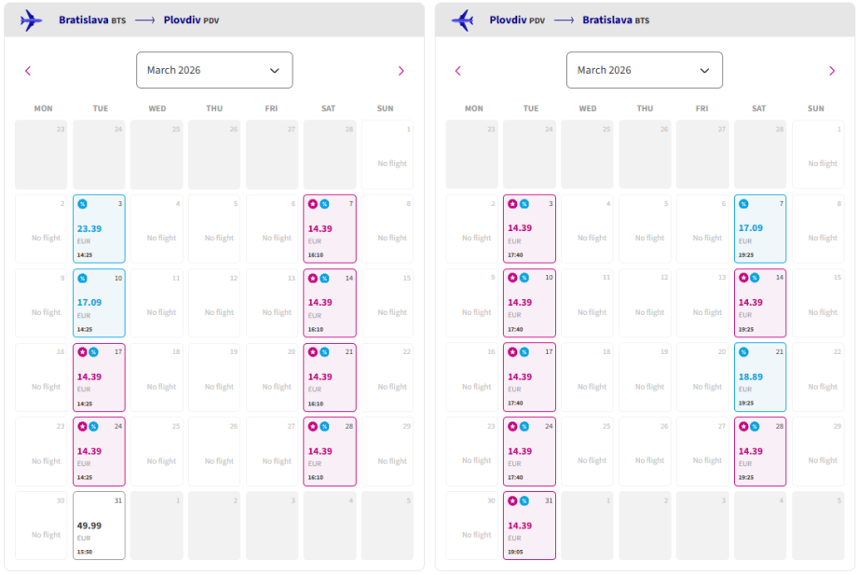Select 14.39 EUR return flight departing 19:05
Viewport: 857px width, 575px height.
click(529, 526)
